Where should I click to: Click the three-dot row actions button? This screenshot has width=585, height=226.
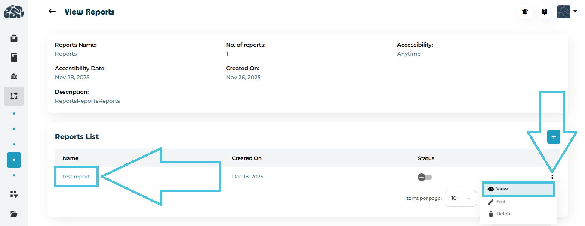point(552,177)
